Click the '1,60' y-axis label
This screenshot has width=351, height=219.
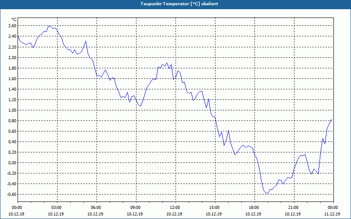(13, 78)
